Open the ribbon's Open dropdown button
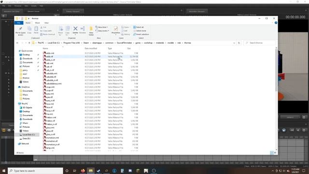 pos(126,27)
